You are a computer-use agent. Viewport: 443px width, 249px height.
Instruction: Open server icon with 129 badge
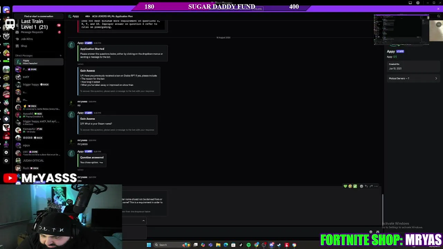(x=6, y=94)
